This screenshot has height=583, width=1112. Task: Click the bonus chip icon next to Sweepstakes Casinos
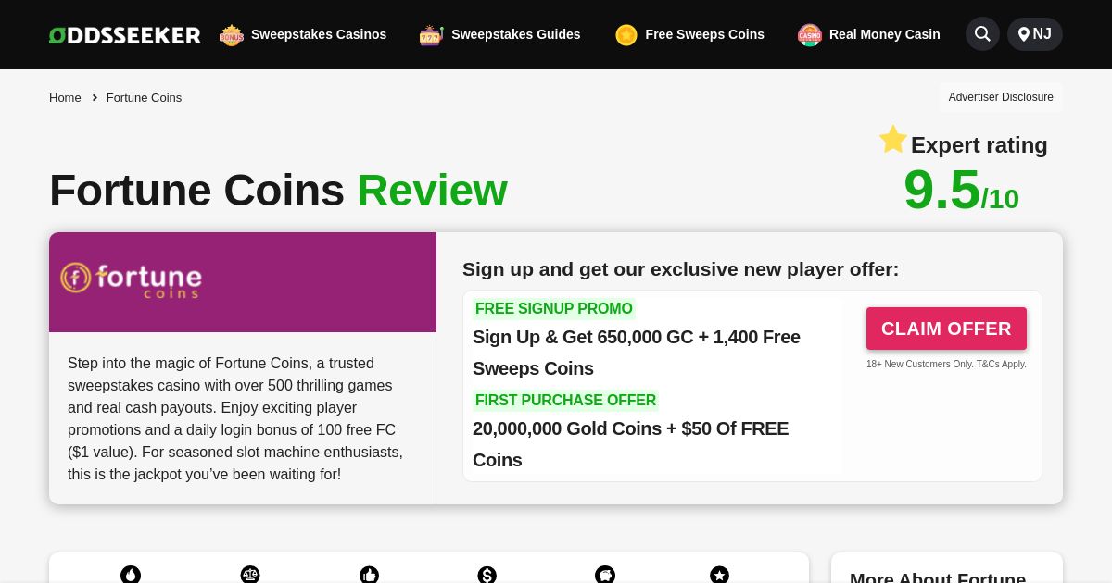click(232, 34)
